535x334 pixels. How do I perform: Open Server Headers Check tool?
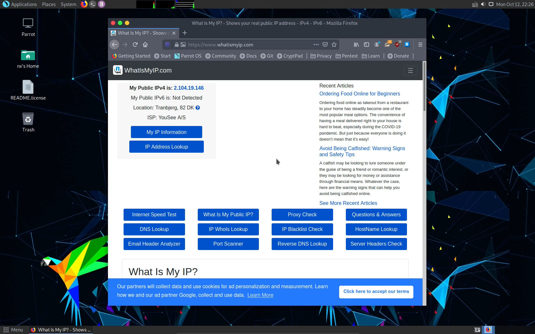376,244
